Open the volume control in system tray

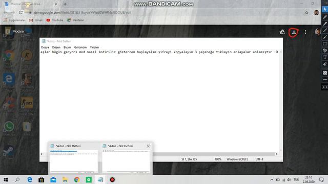point(289,179)
